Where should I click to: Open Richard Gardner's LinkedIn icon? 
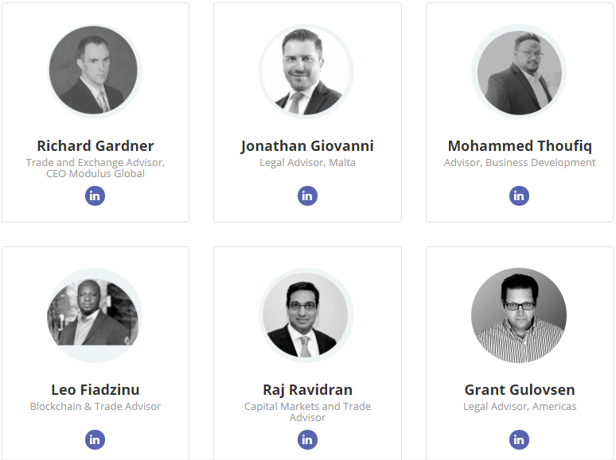[95, 195]
